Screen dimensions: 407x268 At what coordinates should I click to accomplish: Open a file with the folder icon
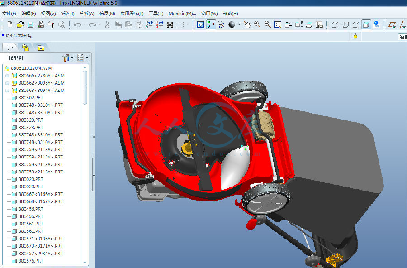click(20, 24)
